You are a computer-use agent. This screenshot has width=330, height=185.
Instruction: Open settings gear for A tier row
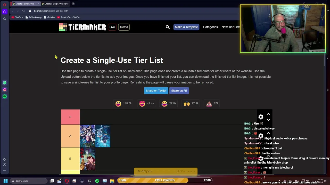pyautogui.click(x=261, y=136)
